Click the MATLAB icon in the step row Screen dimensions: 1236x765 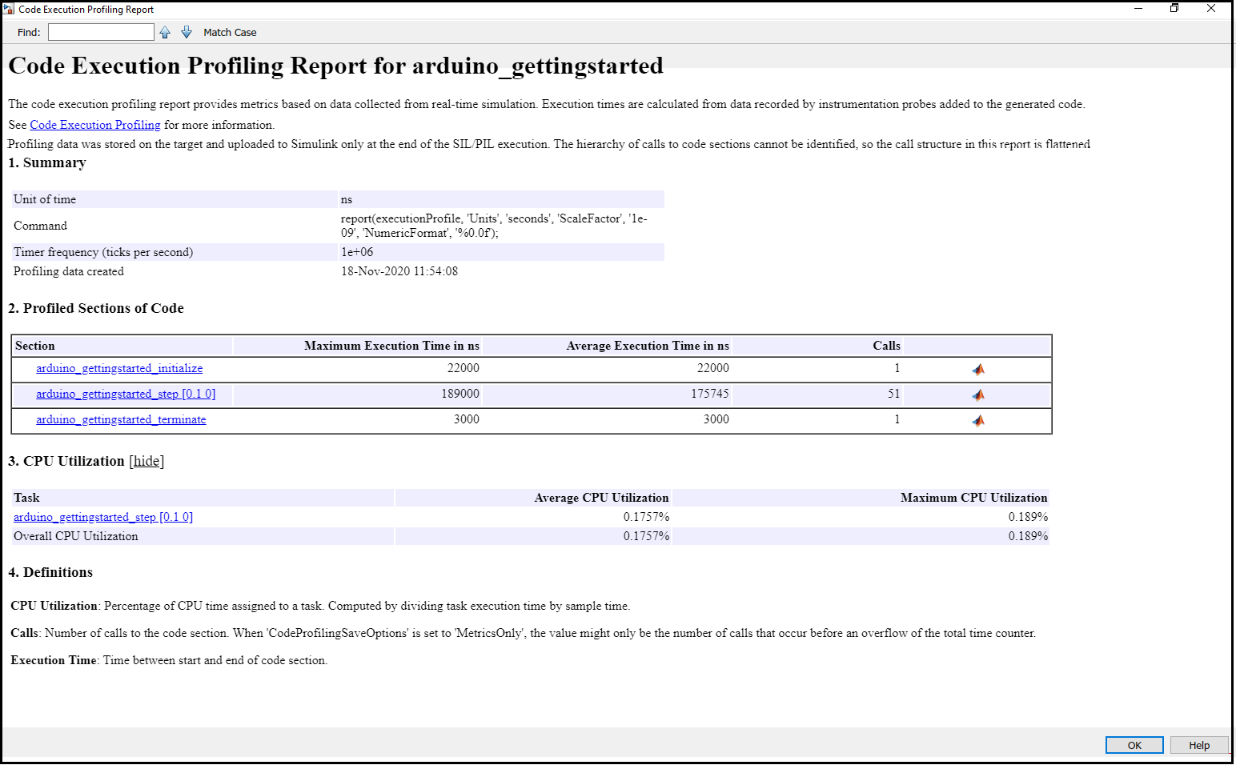978,395
